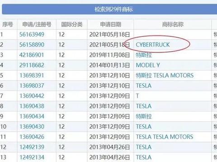Open registration number 13690438
The width and height of the screenshot is (217, 162).
[x=32, y=106]
